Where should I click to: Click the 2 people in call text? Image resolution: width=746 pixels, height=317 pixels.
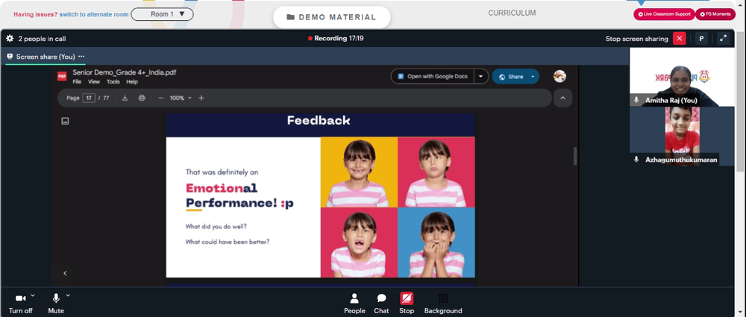pos(42,39)
